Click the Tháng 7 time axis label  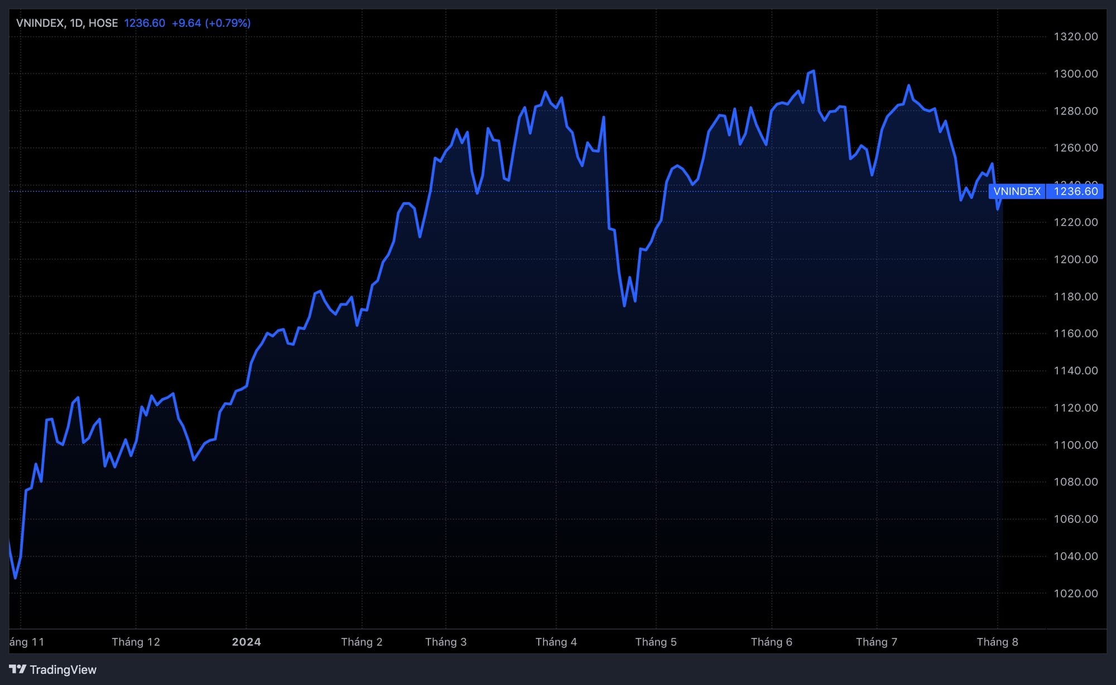[877, 642]
